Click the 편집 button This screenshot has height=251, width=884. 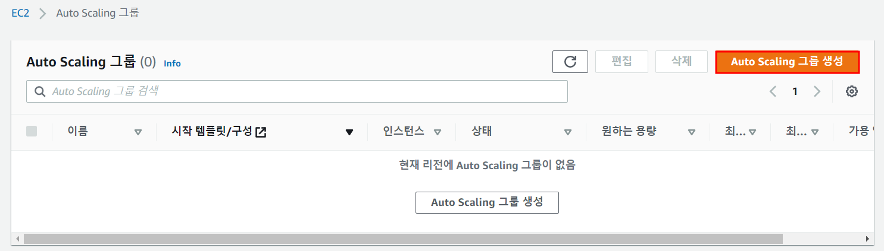tap(621, 62)
